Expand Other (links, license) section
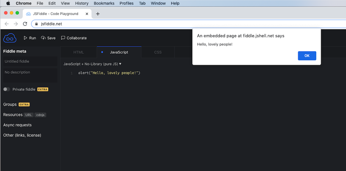This screenshot has width=346, height=171. point(22,135)
